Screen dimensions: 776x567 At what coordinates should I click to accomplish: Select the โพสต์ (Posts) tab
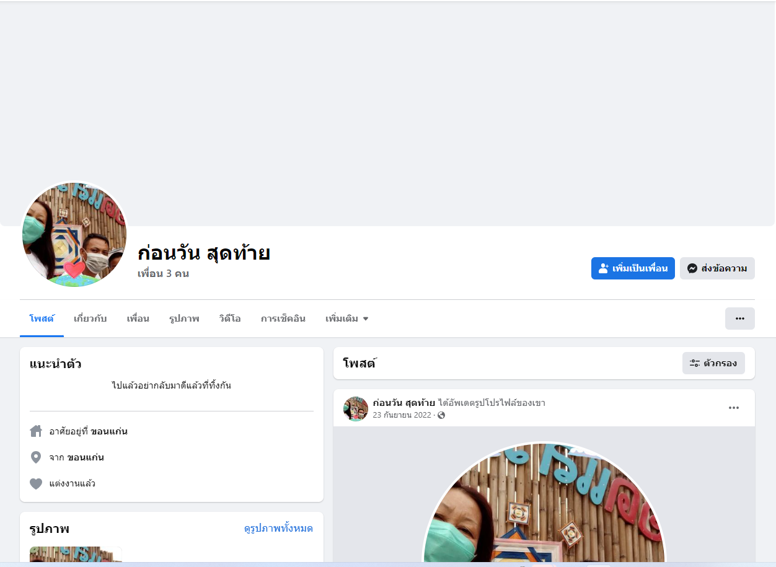coord(42,319)
